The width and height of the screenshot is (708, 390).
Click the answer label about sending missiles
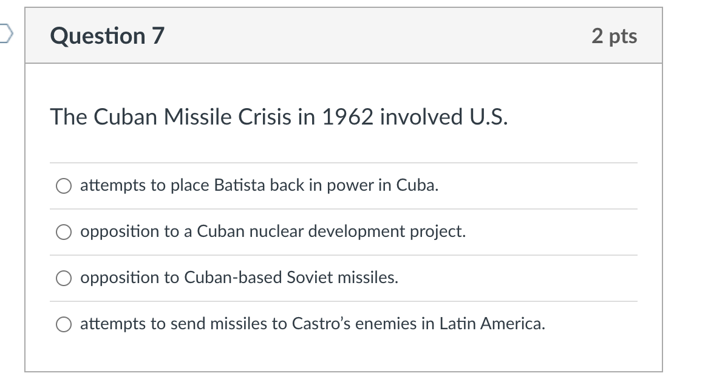(313, 324)
